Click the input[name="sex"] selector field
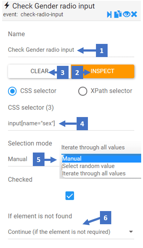Viewport: 143px width, 248px height. tap(71, 123)
